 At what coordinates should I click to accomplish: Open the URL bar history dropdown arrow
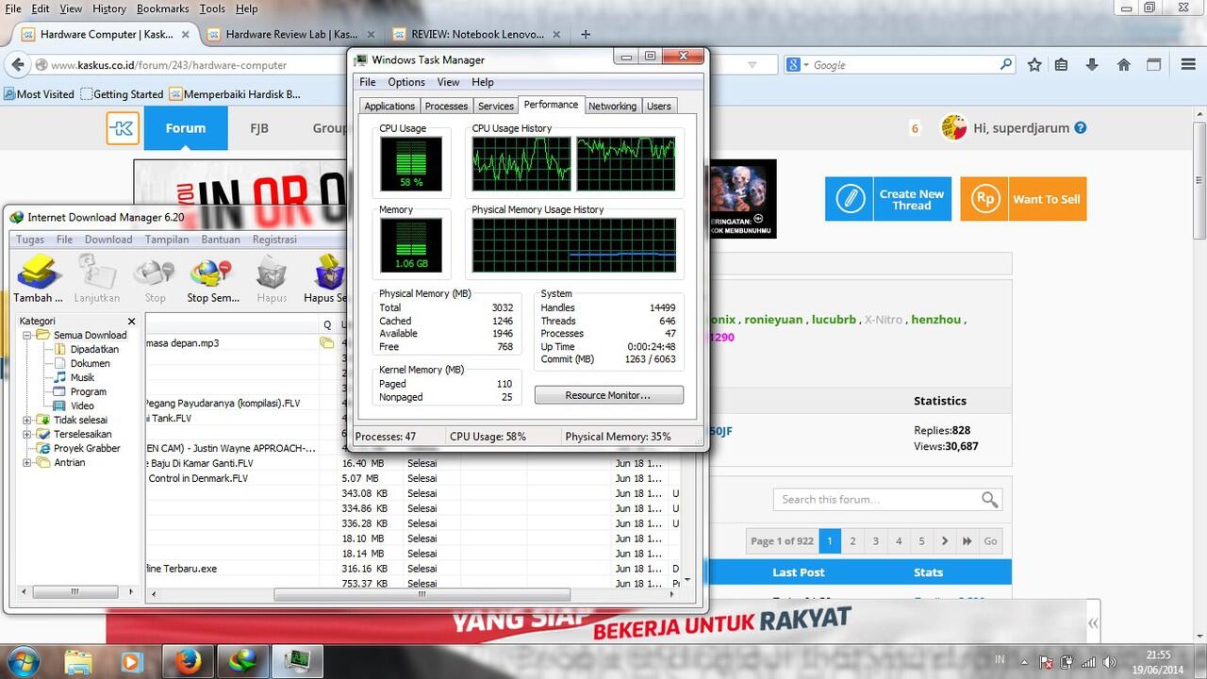click(752, 65)
